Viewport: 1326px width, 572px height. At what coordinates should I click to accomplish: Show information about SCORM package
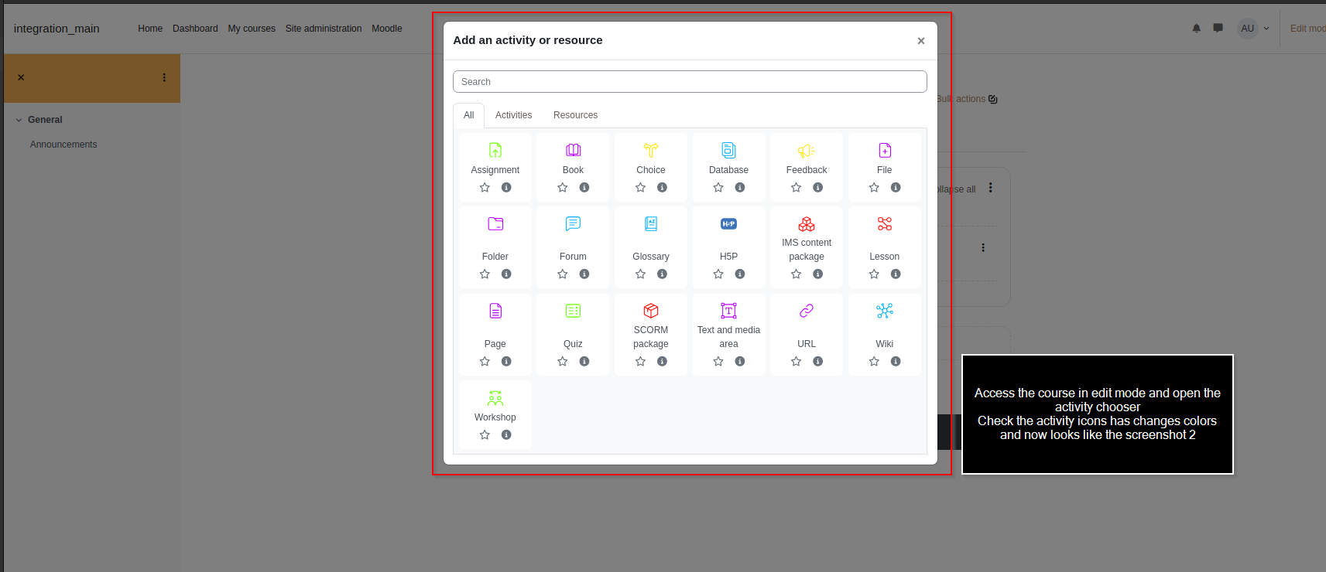click(662, 362)
